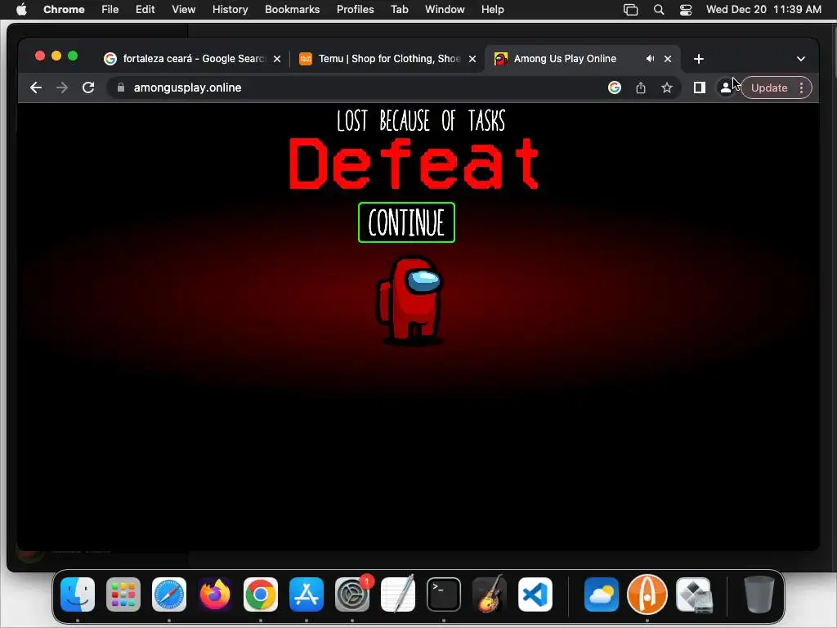The width and height of the screenshot is (837, 628).
Task: Click the LOST BECAUSE OF TASKS text
Action: pos(421,121)
